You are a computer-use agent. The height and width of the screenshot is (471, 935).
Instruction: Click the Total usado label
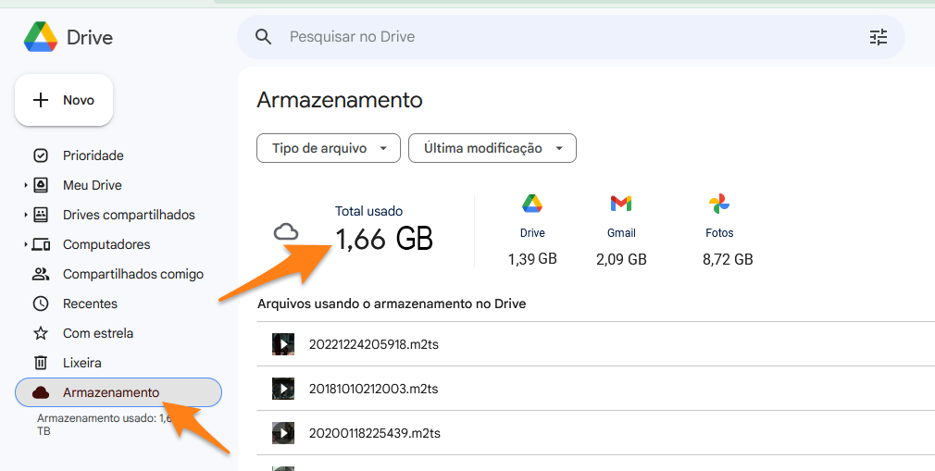(x=368, y=211)
